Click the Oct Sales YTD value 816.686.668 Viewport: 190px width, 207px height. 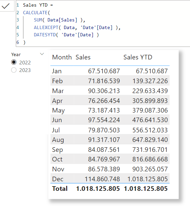[150, 159]
